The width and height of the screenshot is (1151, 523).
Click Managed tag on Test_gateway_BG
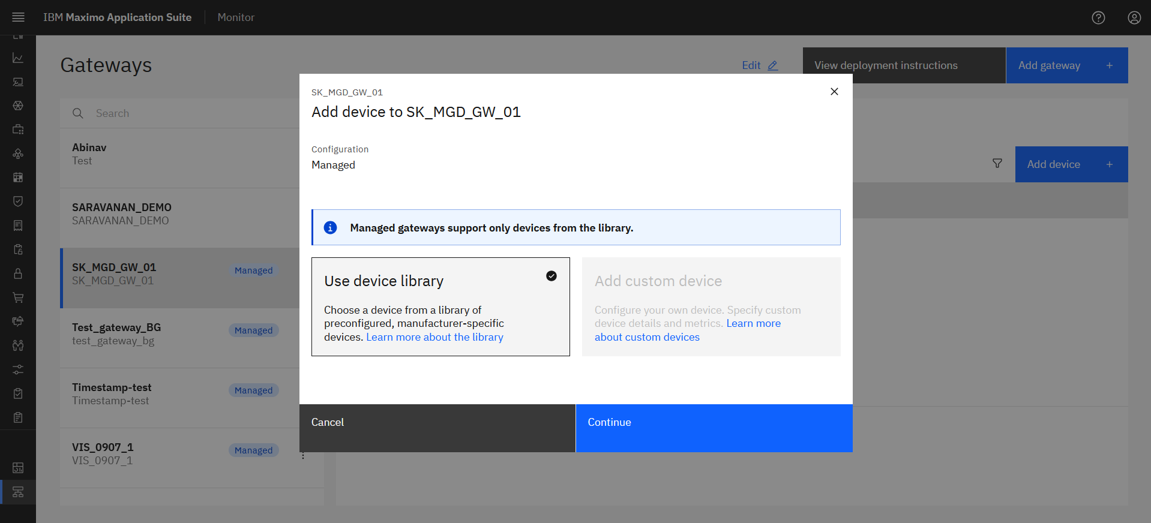point(253,330)
